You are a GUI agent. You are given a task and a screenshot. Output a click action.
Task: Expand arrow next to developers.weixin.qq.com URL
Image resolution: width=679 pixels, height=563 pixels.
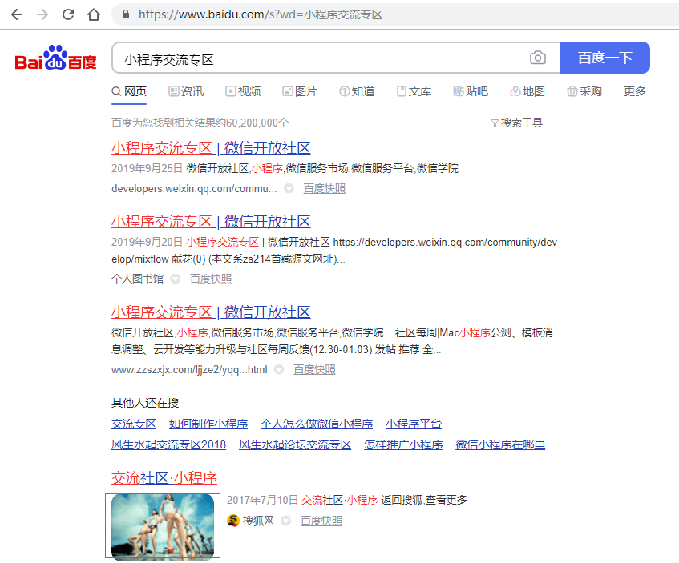[289, 189]
